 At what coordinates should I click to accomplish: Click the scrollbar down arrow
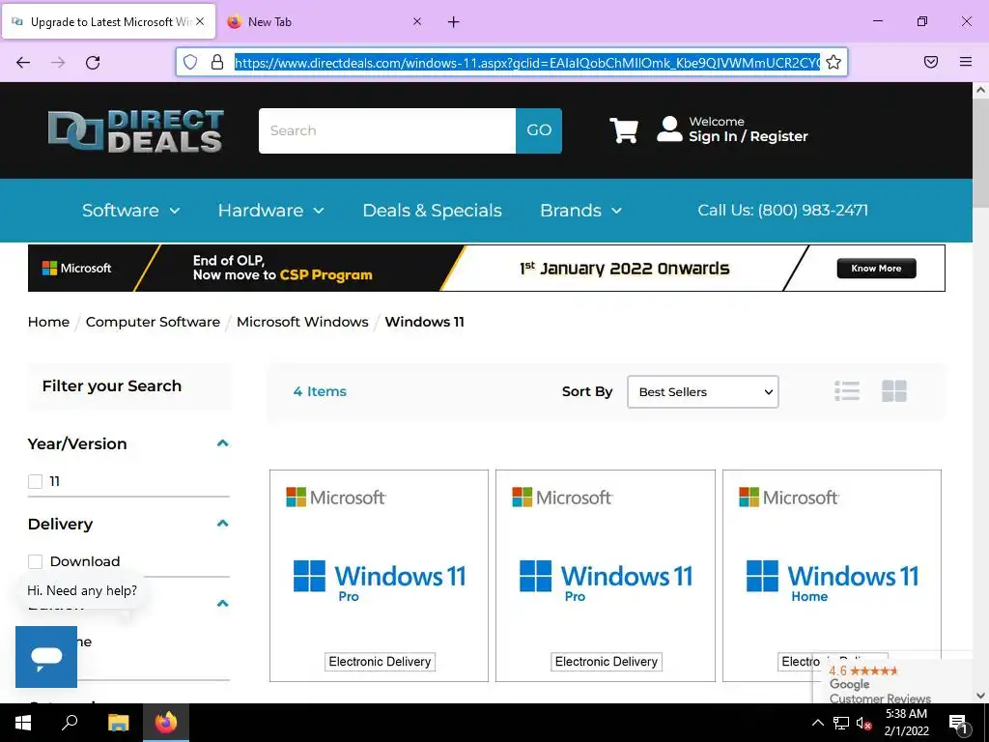[980, 696]
